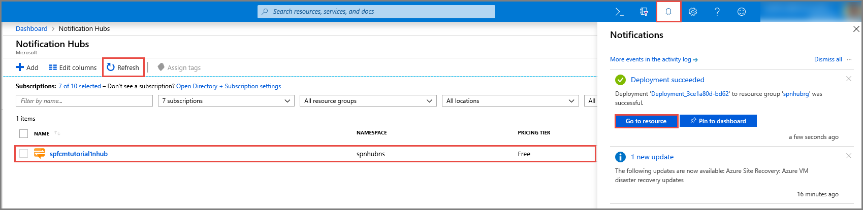Click Pin to dashboard button
Viewport: 863px width, 210px height.
coord(718,121)
